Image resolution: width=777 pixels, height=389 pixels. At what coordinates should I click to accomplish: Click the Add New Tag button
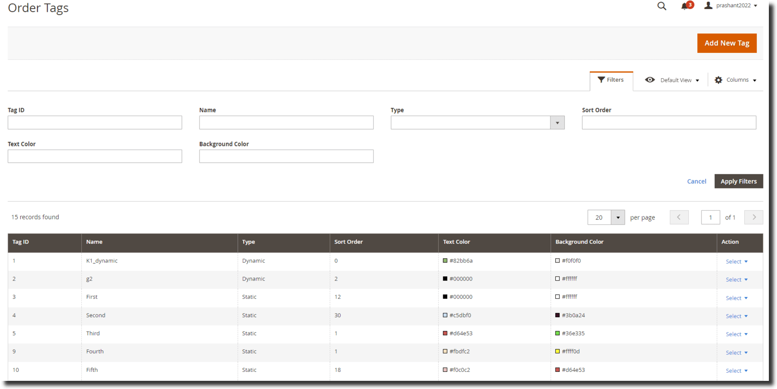tap(726, 43)
